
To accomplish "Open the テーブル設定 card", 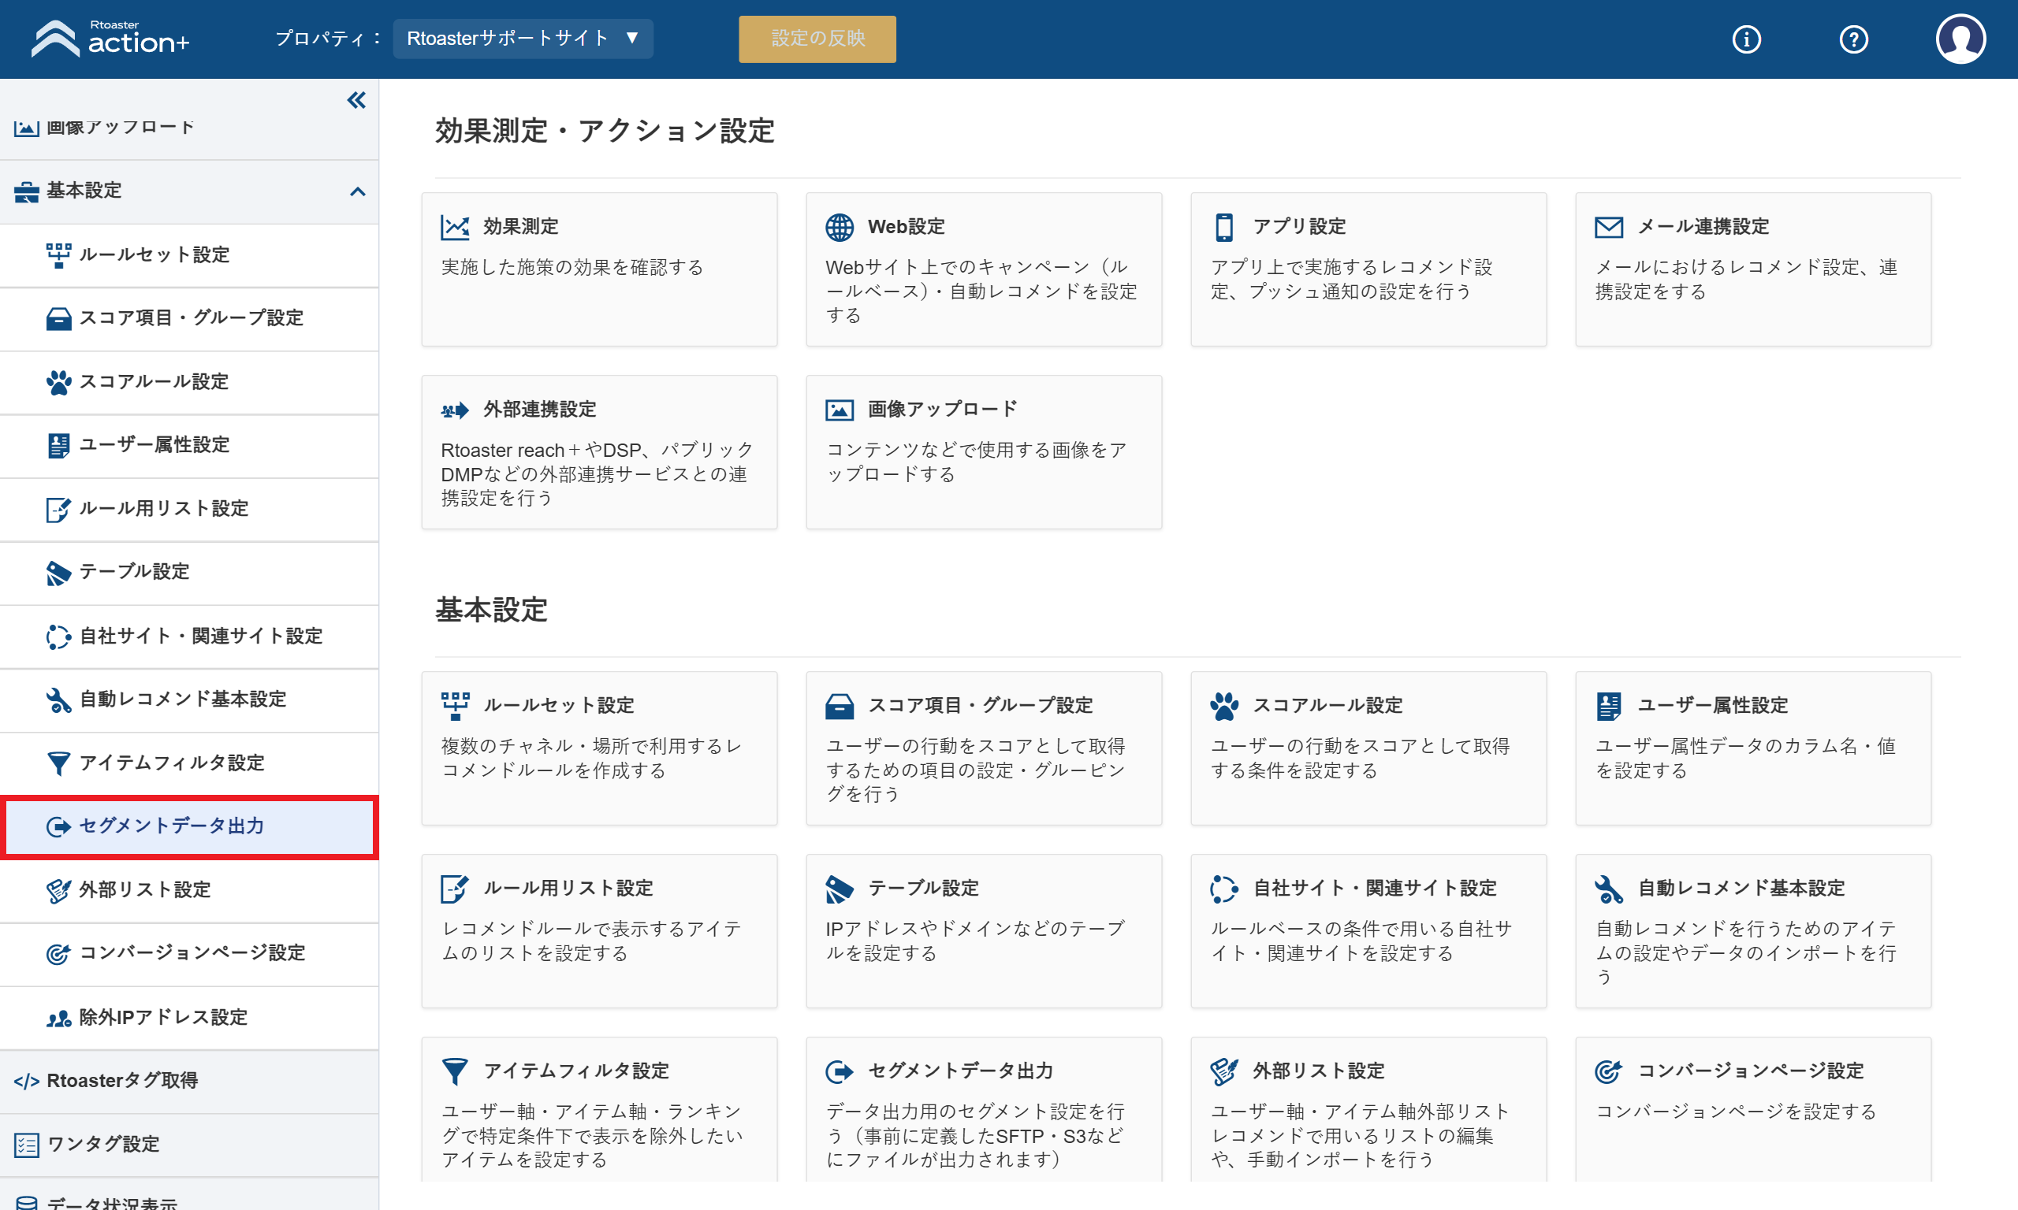I will [984, 930].
